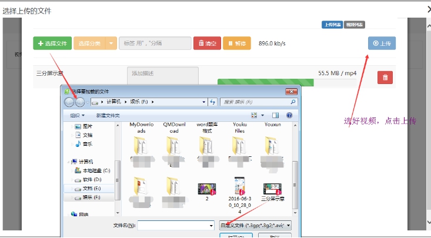Click the change view icon in dialog
The image size is (431, 238).
(x=254, y=115)
